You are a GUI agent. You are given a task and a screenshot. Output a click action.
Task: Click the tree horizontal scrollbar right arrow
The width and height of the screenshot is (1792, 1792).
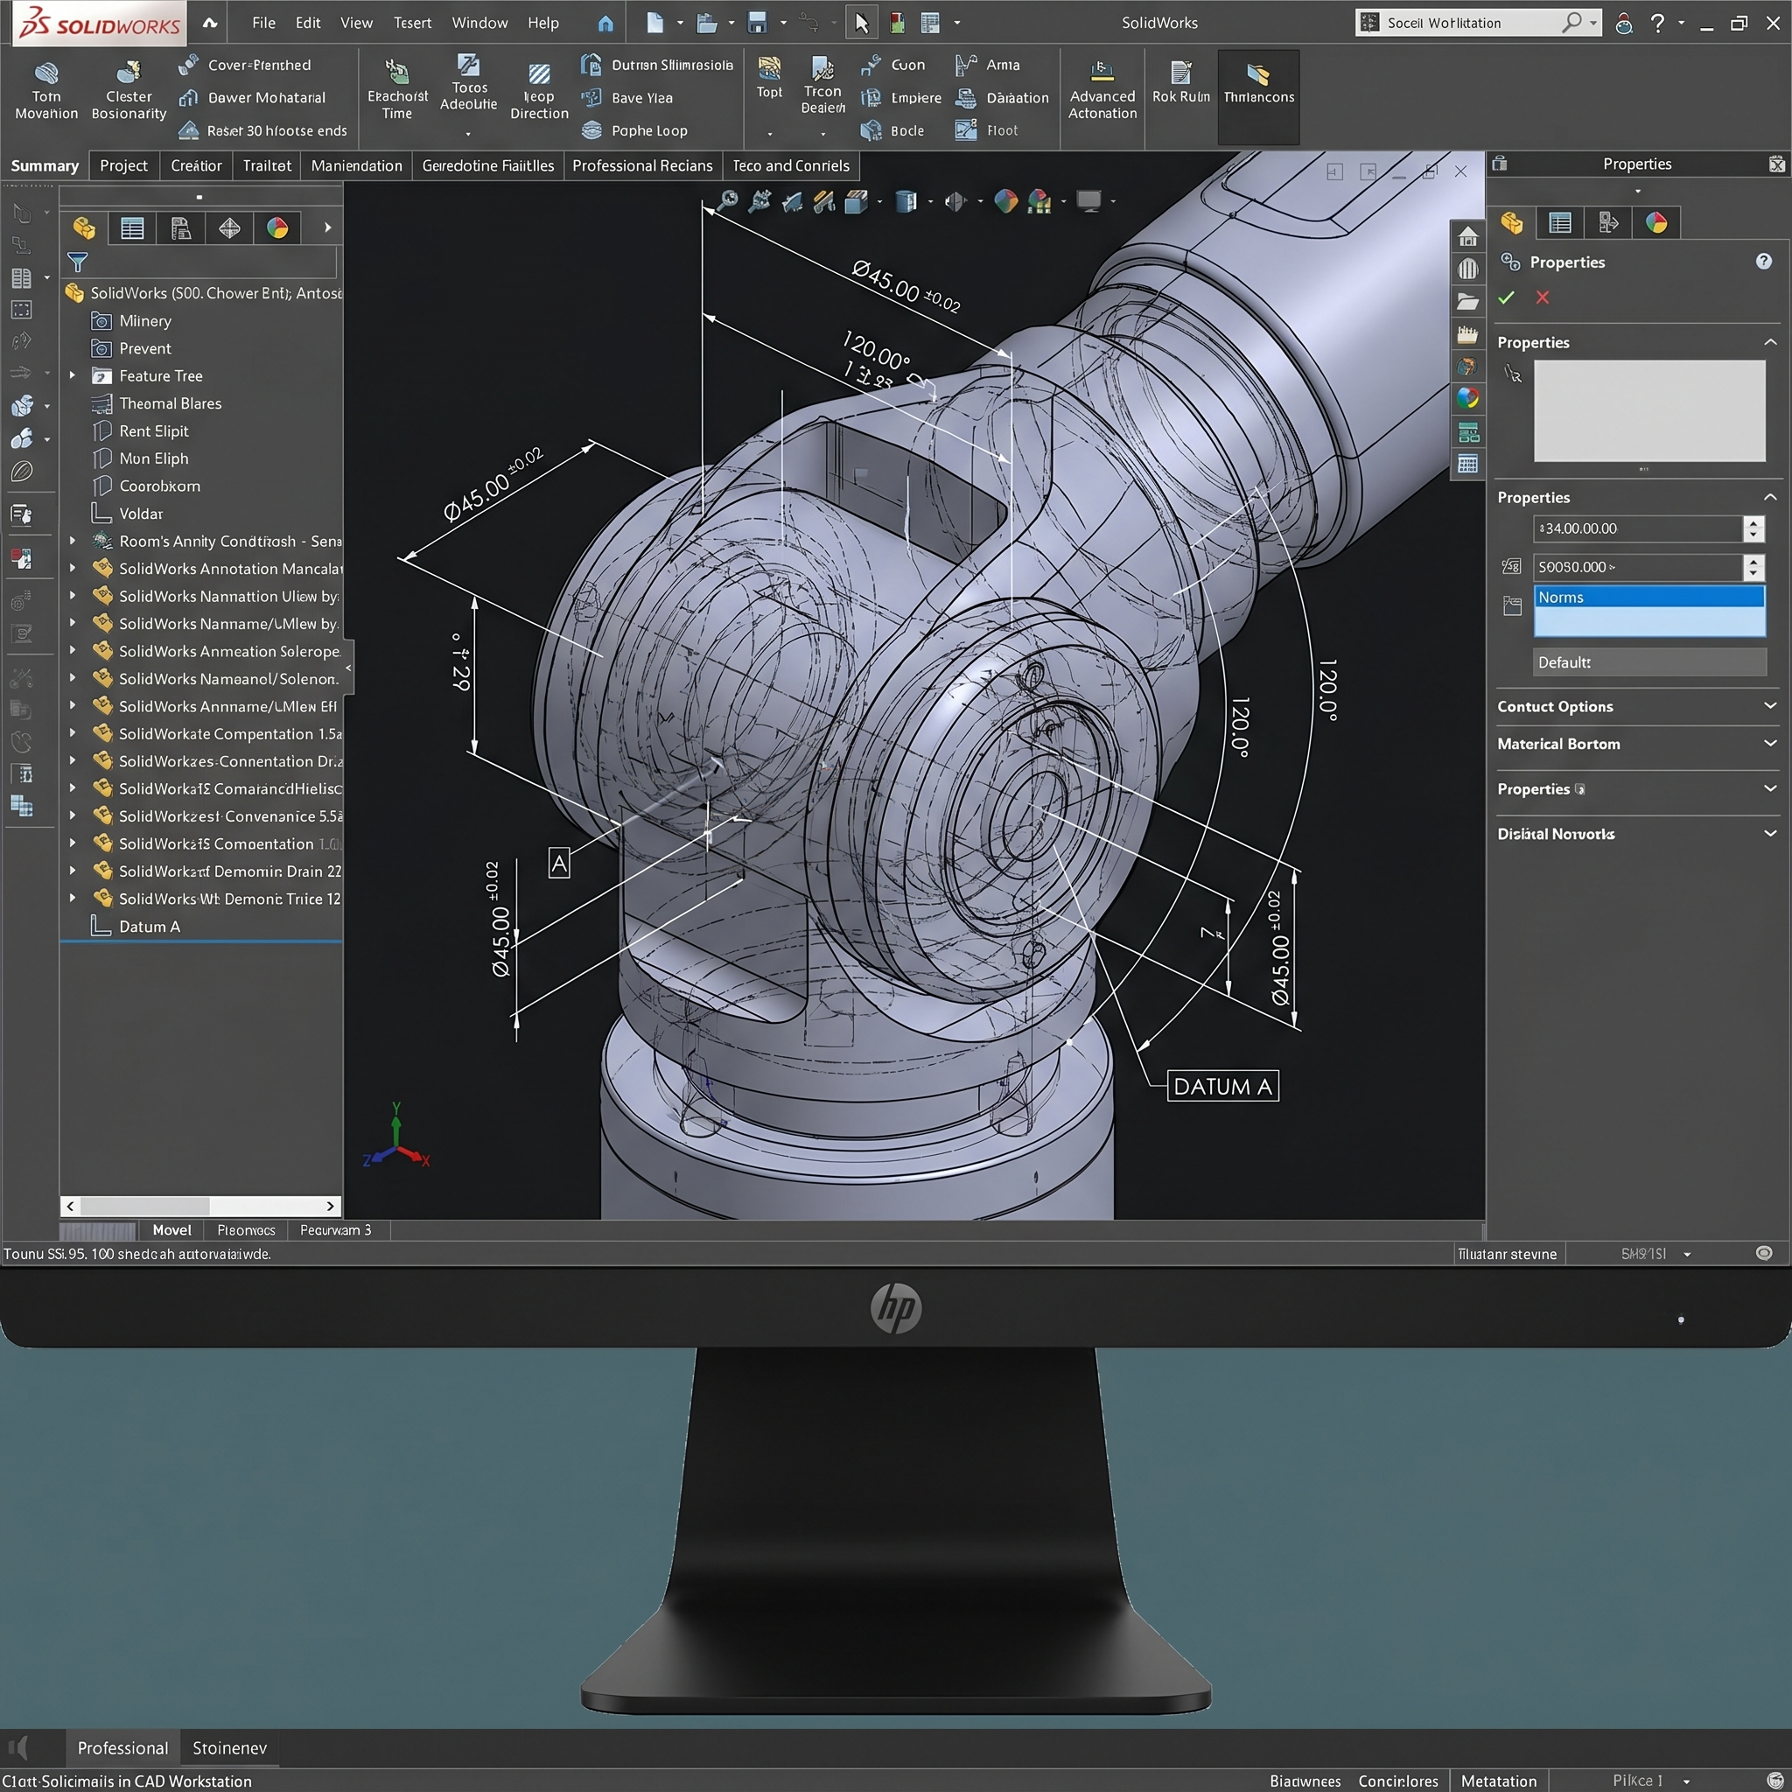pyautogui.click(x=330, y=1206)
